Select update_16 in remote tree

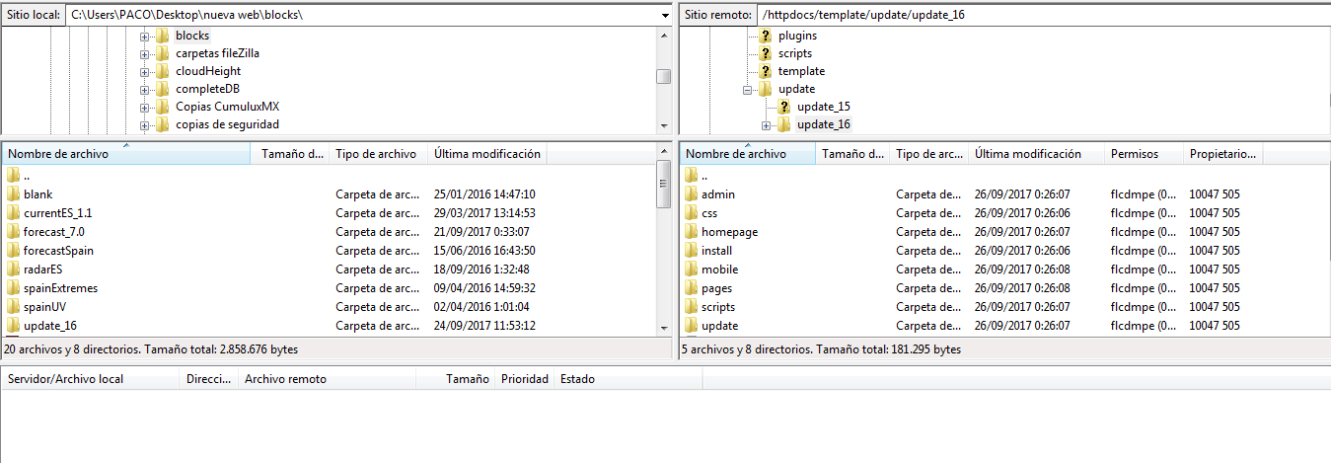point(823,124)
